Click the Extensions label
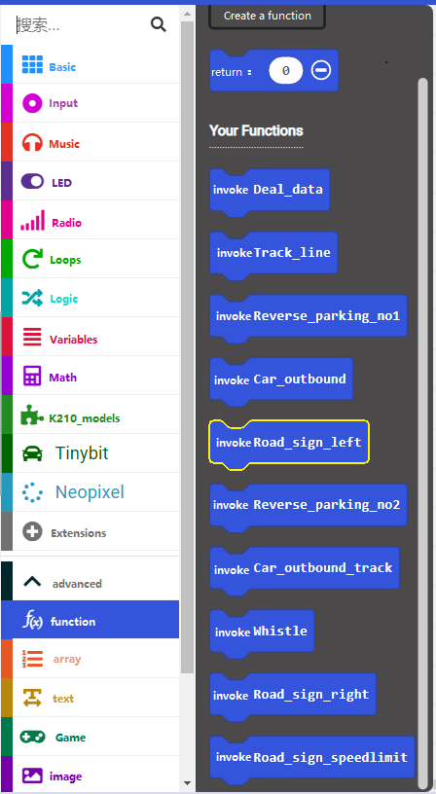The height and width of the screenshot is (794, 436). pos(79,533)
